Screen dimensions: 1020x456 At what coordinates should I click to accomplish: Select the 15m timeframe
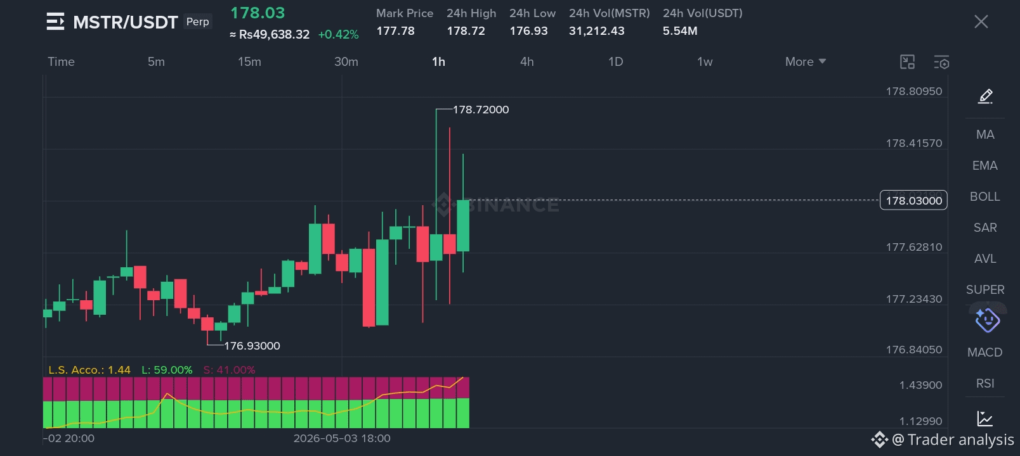point(249,61)
